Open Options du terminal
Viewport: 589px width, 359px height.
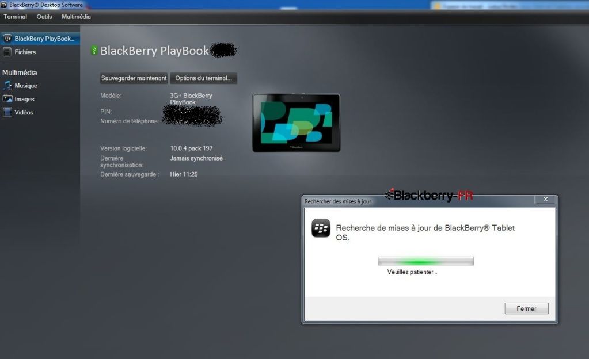(204, 78)
